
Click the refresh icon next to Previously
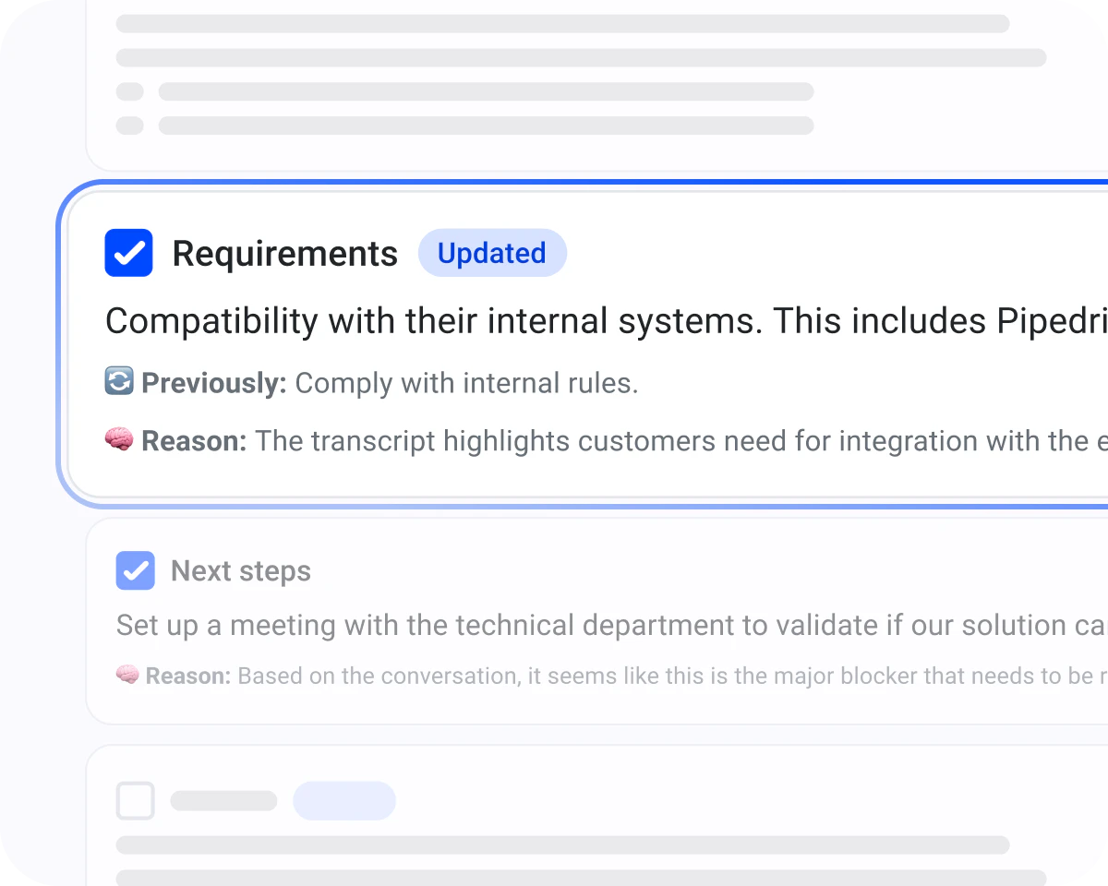(x=118, y=382)
